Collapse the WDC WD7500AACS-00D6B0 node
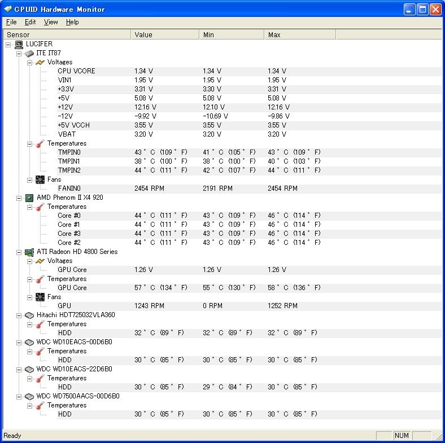The image size is (445, 443). 19,397
